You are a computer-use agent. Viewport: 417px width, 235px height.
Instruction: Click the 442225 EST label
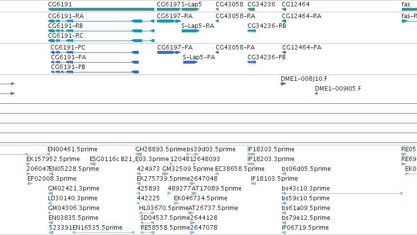click(x=148, y=198)
